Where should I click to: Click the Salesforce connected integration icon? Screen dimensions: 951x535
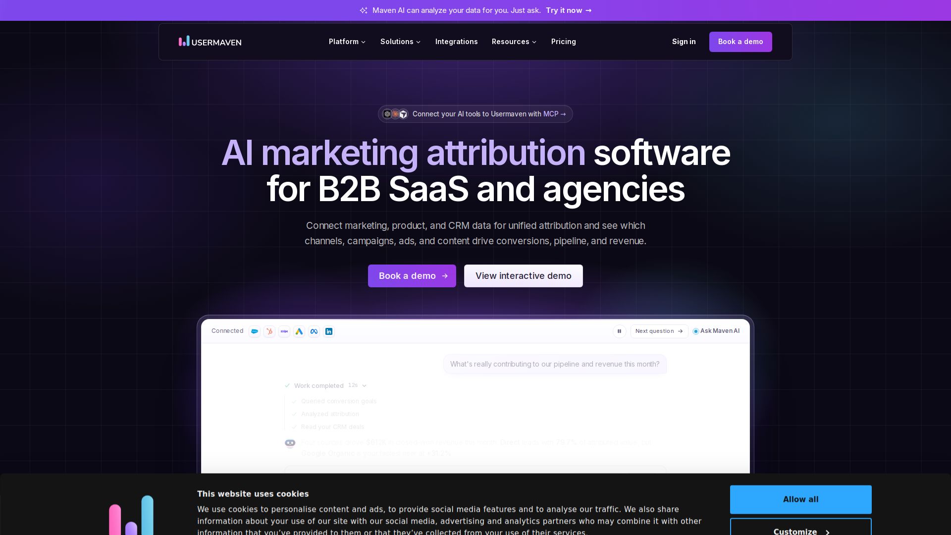click(255, 331)
